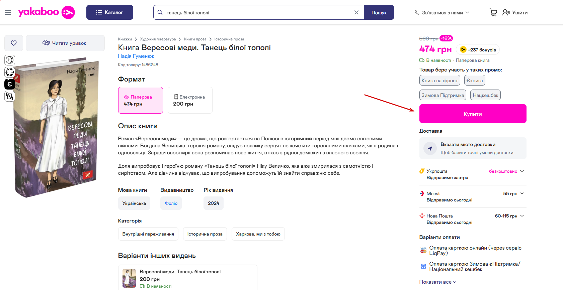The height and width of the screenshot is (290, 563).
Task: Click the Книга на фронт promo tag
Action: click(439, 81)
